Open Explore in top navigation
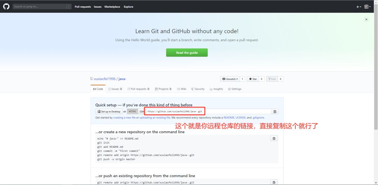The width and height of the screenshot is (378, 185). click(x=128, y=7)
